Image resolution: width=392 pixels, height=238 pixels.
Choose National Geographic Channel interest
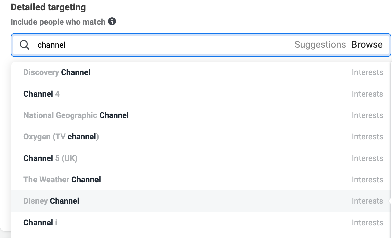tap(201, 115)
